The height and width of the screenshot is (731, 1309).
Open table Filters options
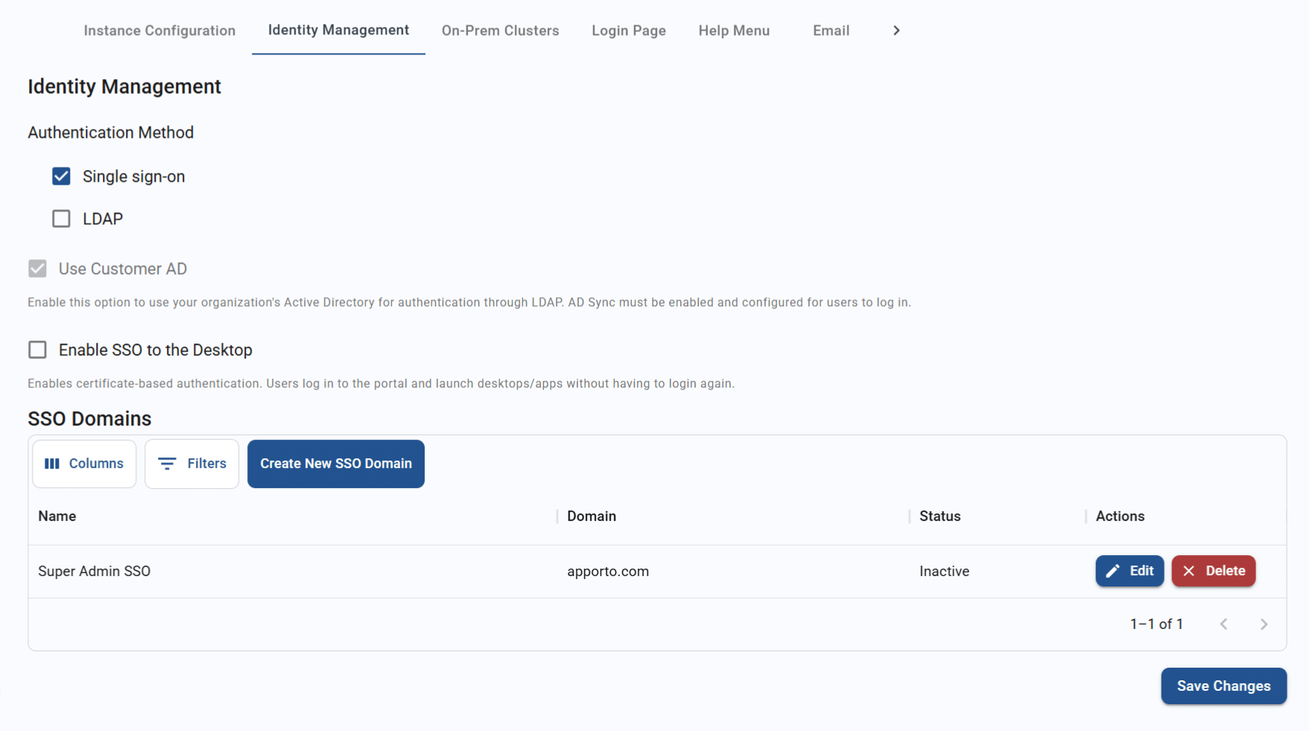click(x=191, y=463)
